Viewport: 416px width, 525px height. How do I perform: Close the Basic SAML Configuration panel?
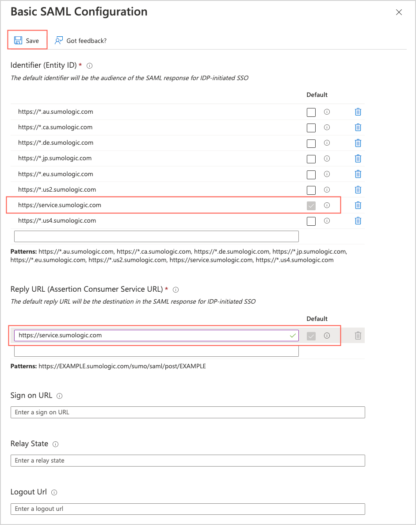(399, 12)
